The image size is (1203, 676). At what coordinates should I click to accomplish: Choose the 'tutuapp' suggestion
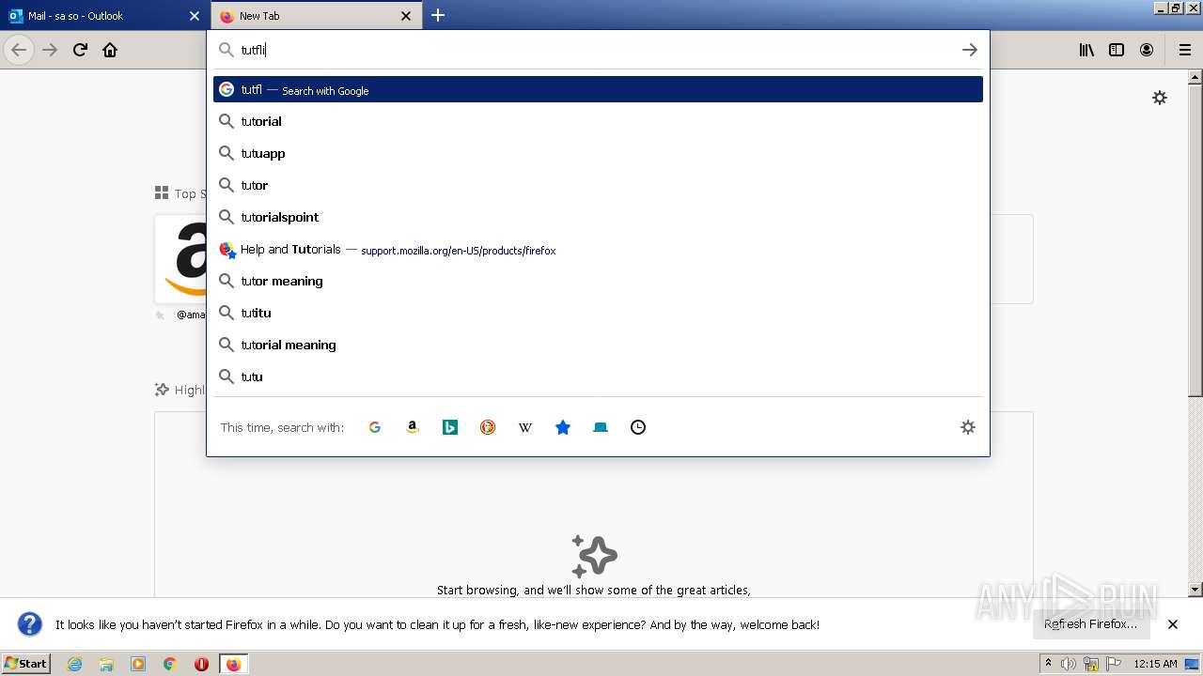coord(598,153)
